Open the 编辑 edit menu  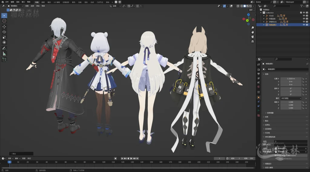[x=12, y=2]
